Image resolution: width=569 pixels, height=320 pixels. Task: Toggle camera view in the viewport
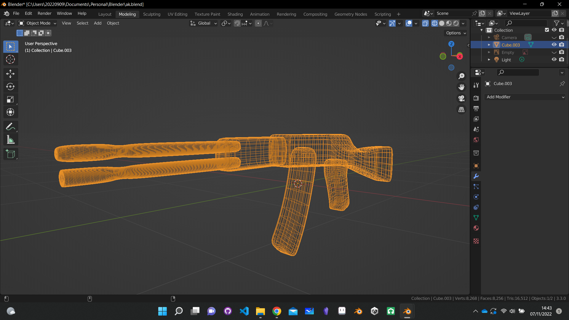coord(461,98)
